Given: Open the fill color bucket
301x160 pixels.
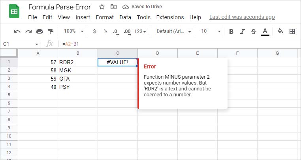Looking at the screenshot, I should pos(280,31).
